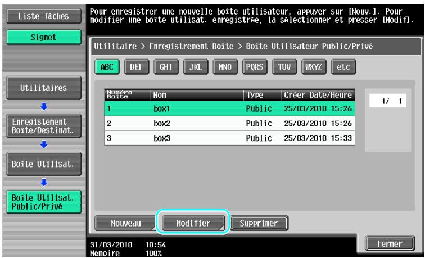425x258 pixels.
Task: Select the box2 row in list
Action: (230, 123)
